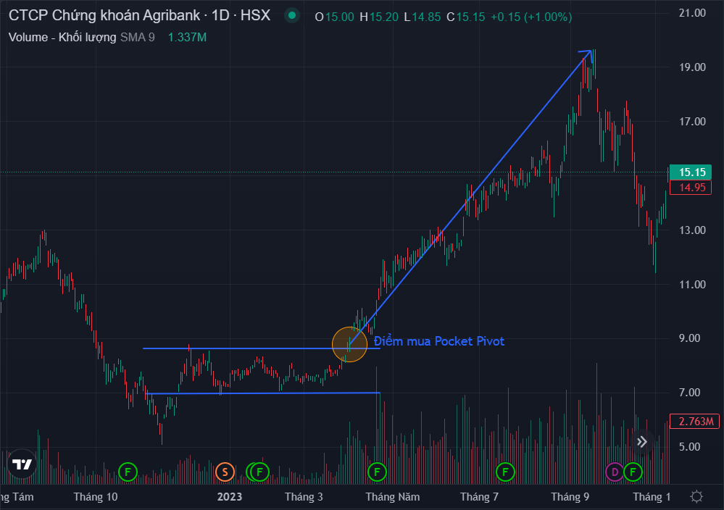Open the F event marker near Tháng 10
Screen dimensions: 724x510
point(128,472)
